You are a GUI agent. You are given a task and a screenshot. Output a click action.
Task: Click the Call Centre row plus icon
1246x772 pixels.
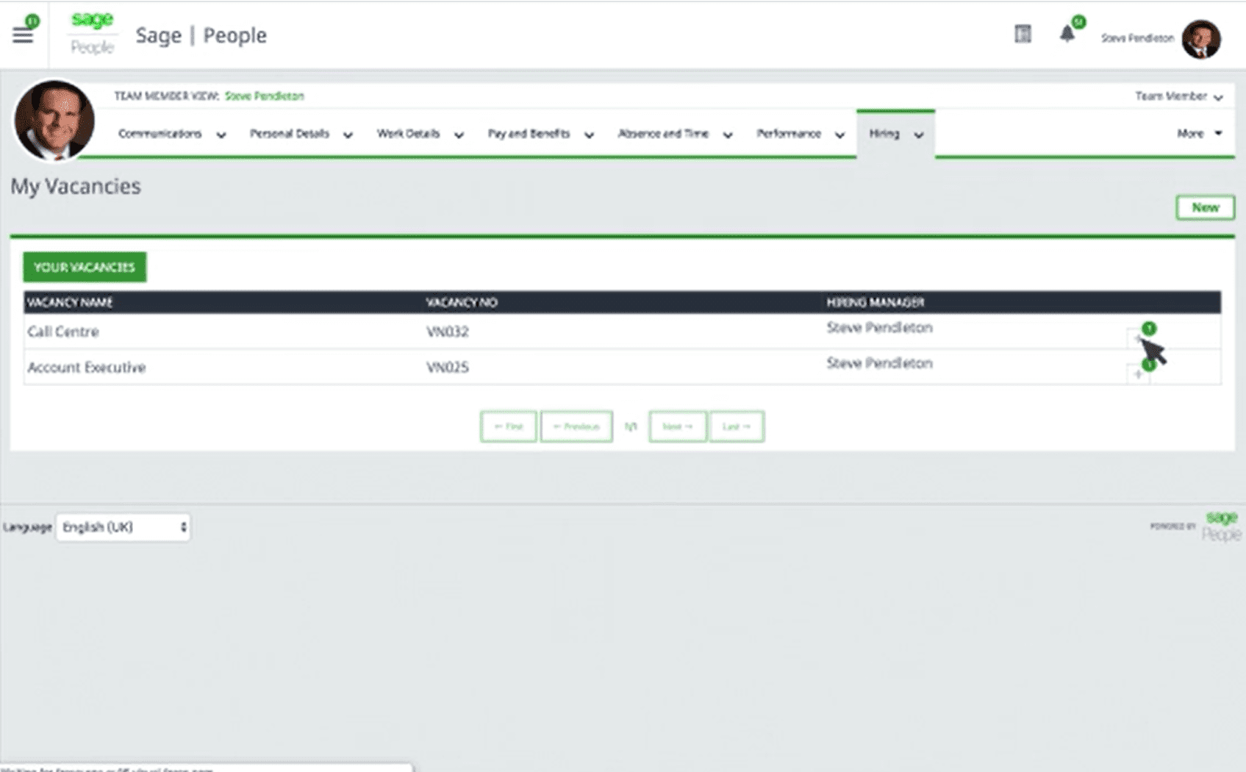click(x=1137, y=338)
